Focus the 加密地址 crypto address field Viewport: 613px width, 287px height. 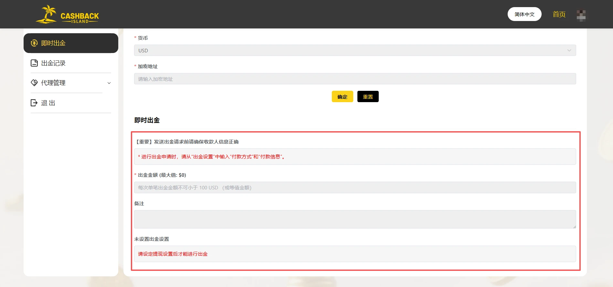coord(355,79)
